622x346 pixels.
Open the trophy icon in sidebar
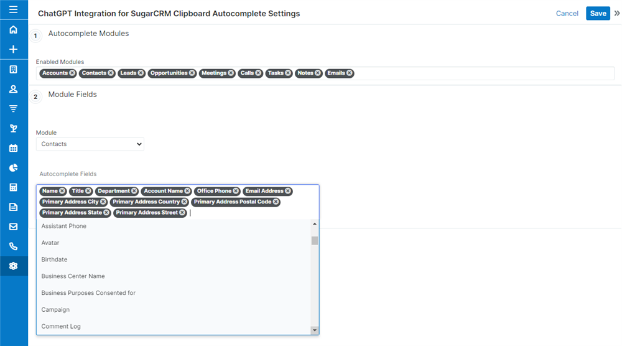point(13,128)
